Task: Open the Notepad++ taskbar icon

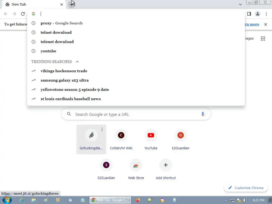Action: 150,200
